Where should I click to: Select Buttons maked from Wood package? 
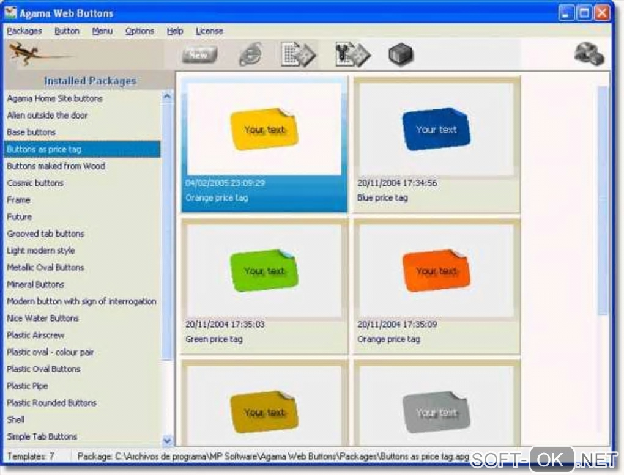click(83, 166)
